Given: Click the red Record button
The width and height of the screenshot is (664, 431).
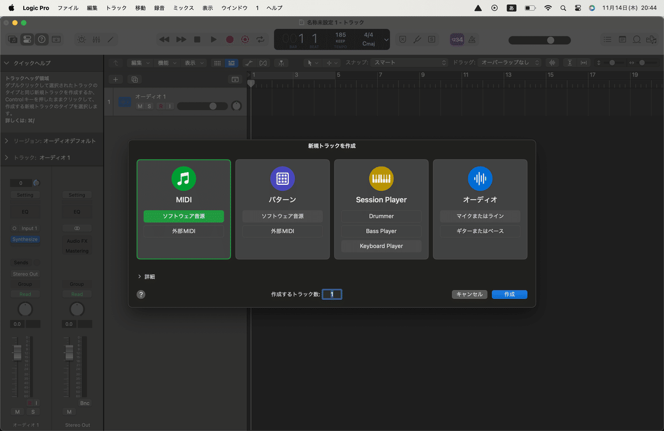Looking at the screenshot, I should click(x=230, y=39).
